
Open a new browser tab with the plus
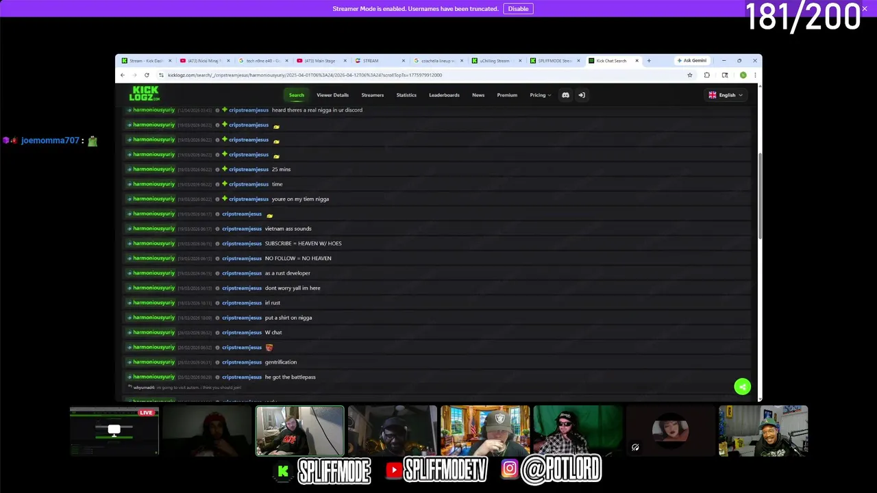click(x=649, y=60)
